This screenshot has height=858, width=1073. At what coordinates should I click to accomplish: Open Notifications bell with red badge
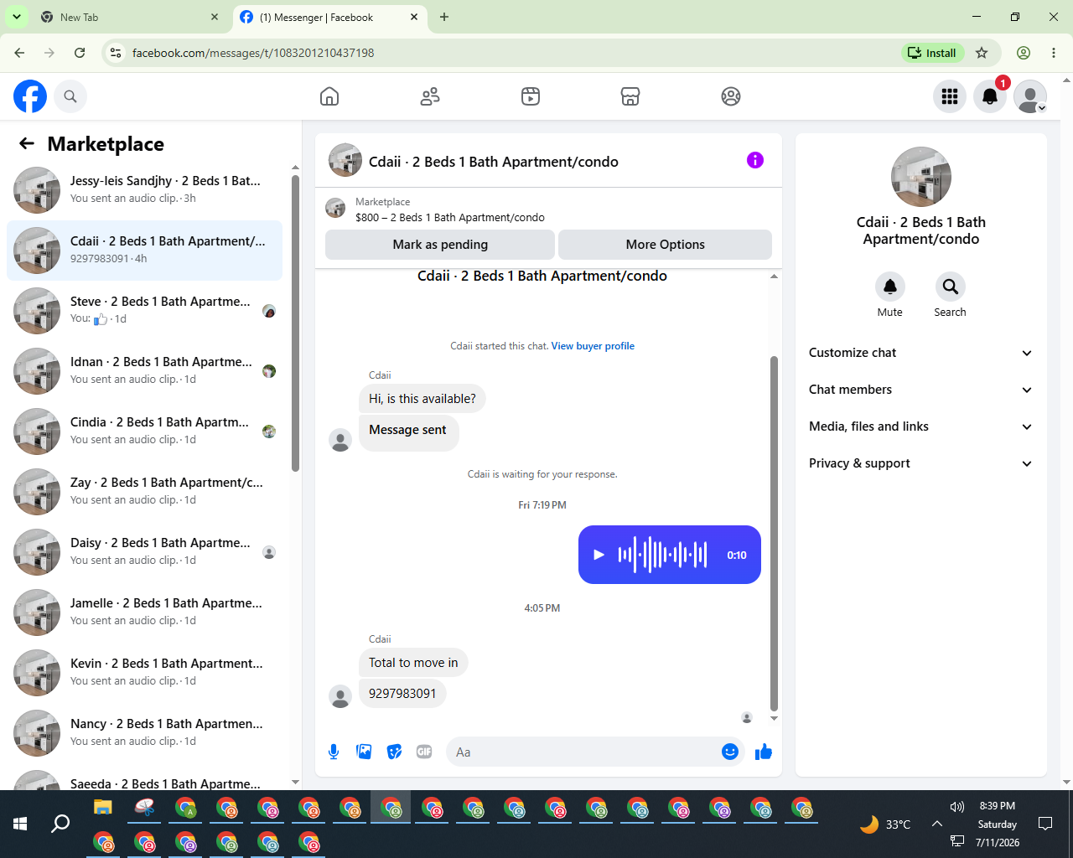pos(990,96)
